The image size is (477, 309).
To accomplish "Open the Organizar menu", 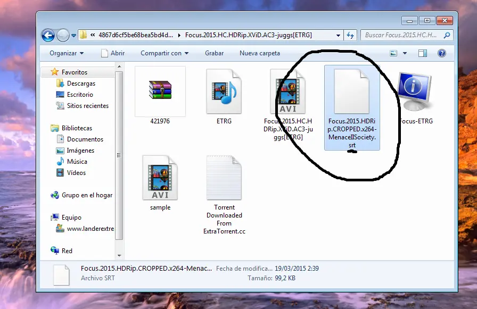I will (67, 53).
